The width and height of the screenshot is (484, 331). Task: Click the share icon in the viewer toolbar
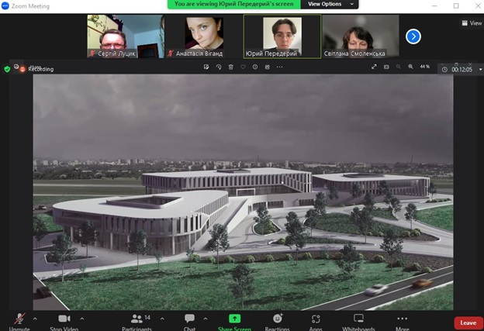[x=268, y=67]
